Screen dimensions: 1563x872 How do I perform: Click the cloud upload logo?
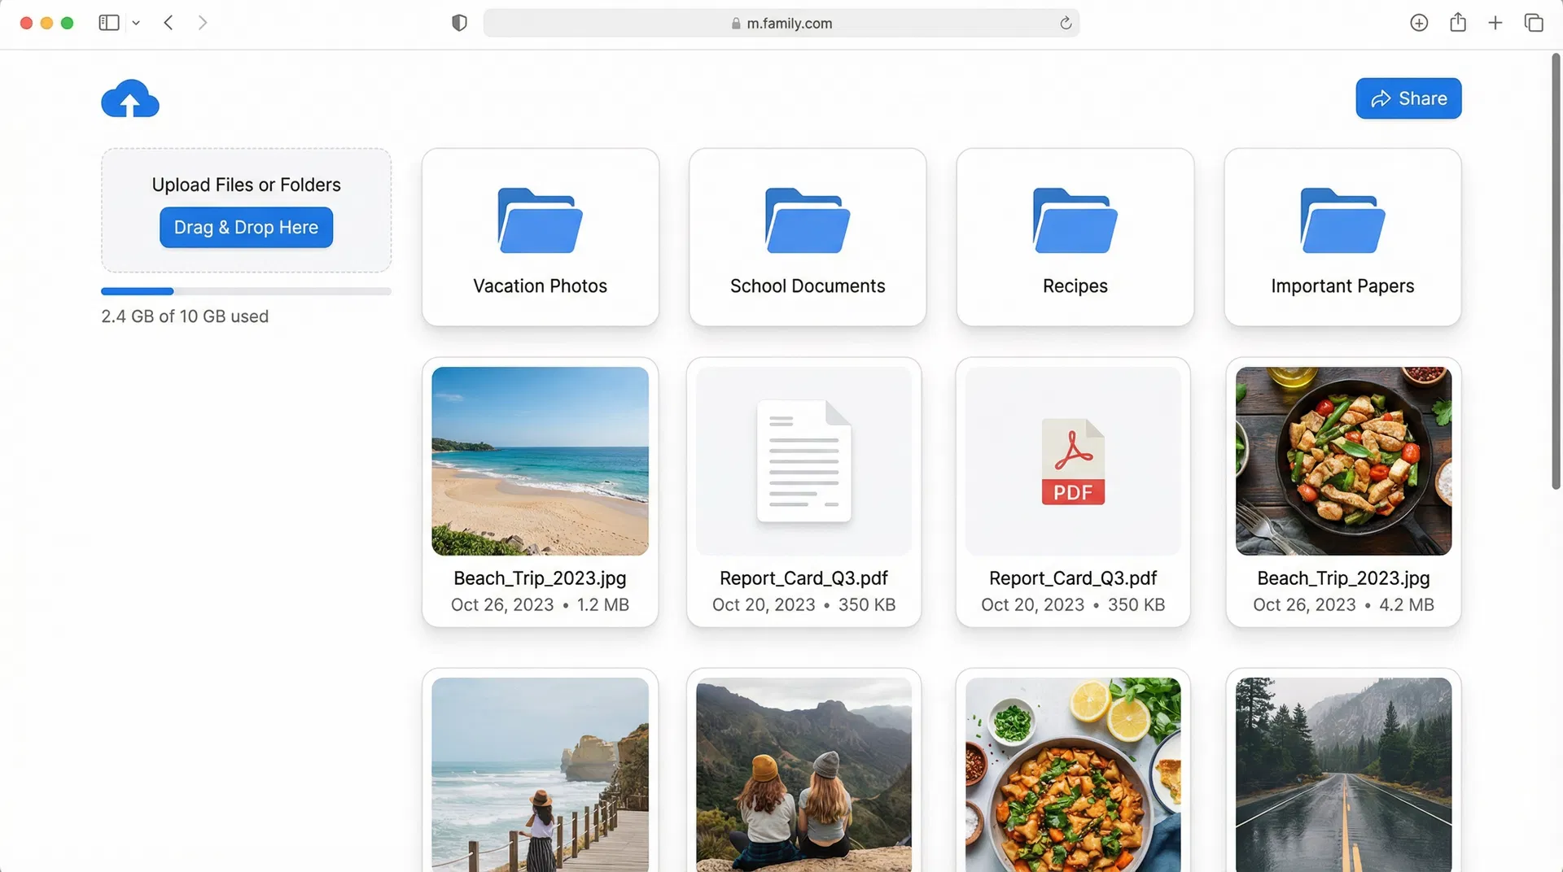tap(130, 98)
